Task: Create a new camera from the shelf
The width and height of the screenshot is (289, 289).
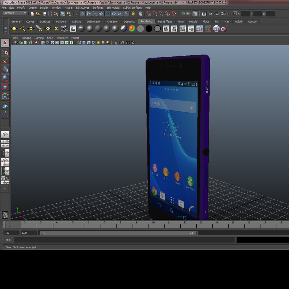Action: (x=64, y=29)
